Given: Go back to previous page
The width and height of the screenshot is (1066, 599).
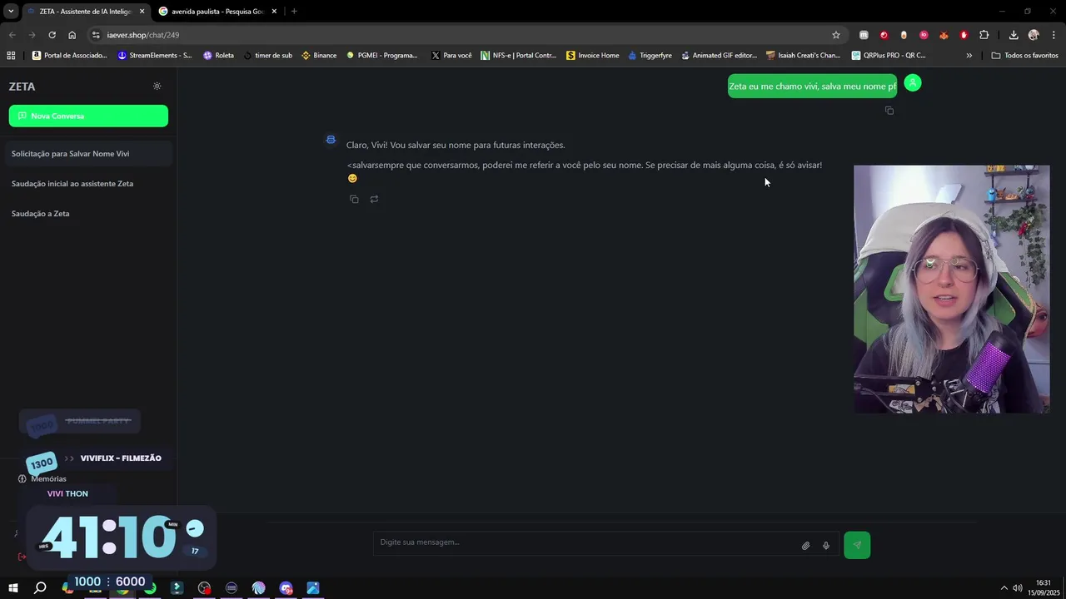Looking at the screenshot, I should [x=12, y=35].
